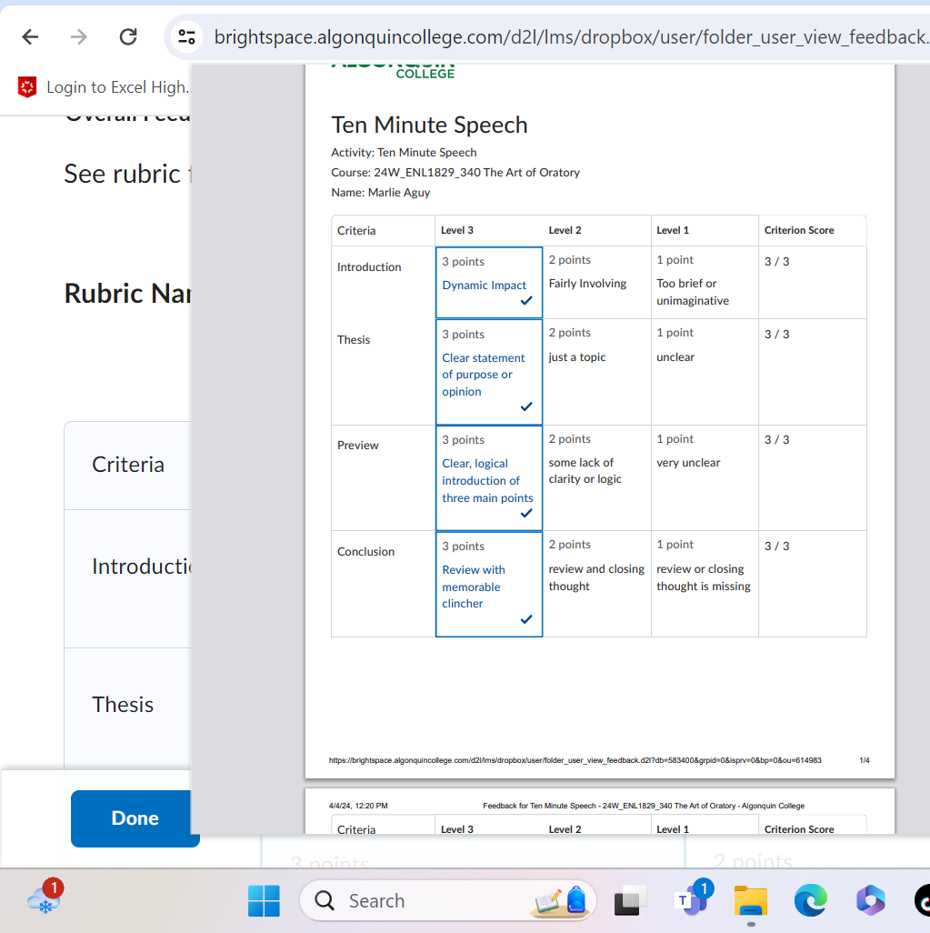The height and width of the screenshot is (933, 930).
Task: Click 'review or closing thought is missing'
Action: click(704, 577)
